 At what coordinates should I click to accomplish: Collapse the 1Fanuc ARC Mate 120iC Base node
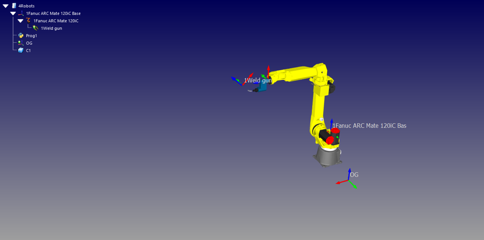tap(13, 13)
